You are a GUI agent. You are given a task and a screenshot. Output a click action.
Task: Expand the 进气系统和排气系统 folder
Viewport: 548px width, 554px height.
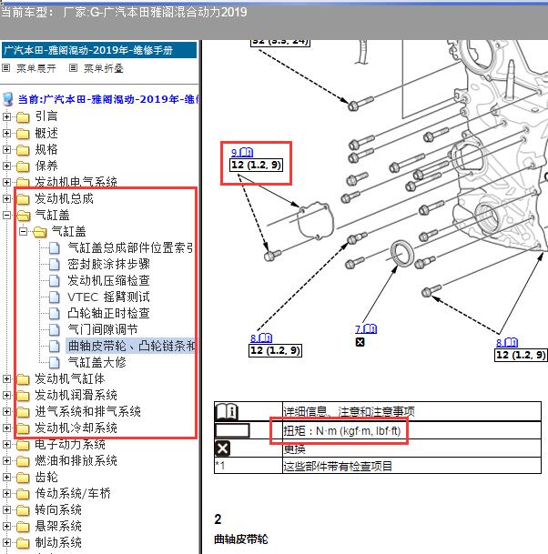coord(6,411)
